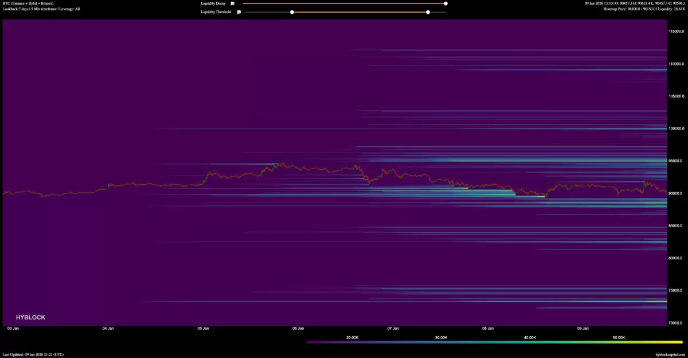Click the Liquidity Decay slider handle

tap(445, 3)
